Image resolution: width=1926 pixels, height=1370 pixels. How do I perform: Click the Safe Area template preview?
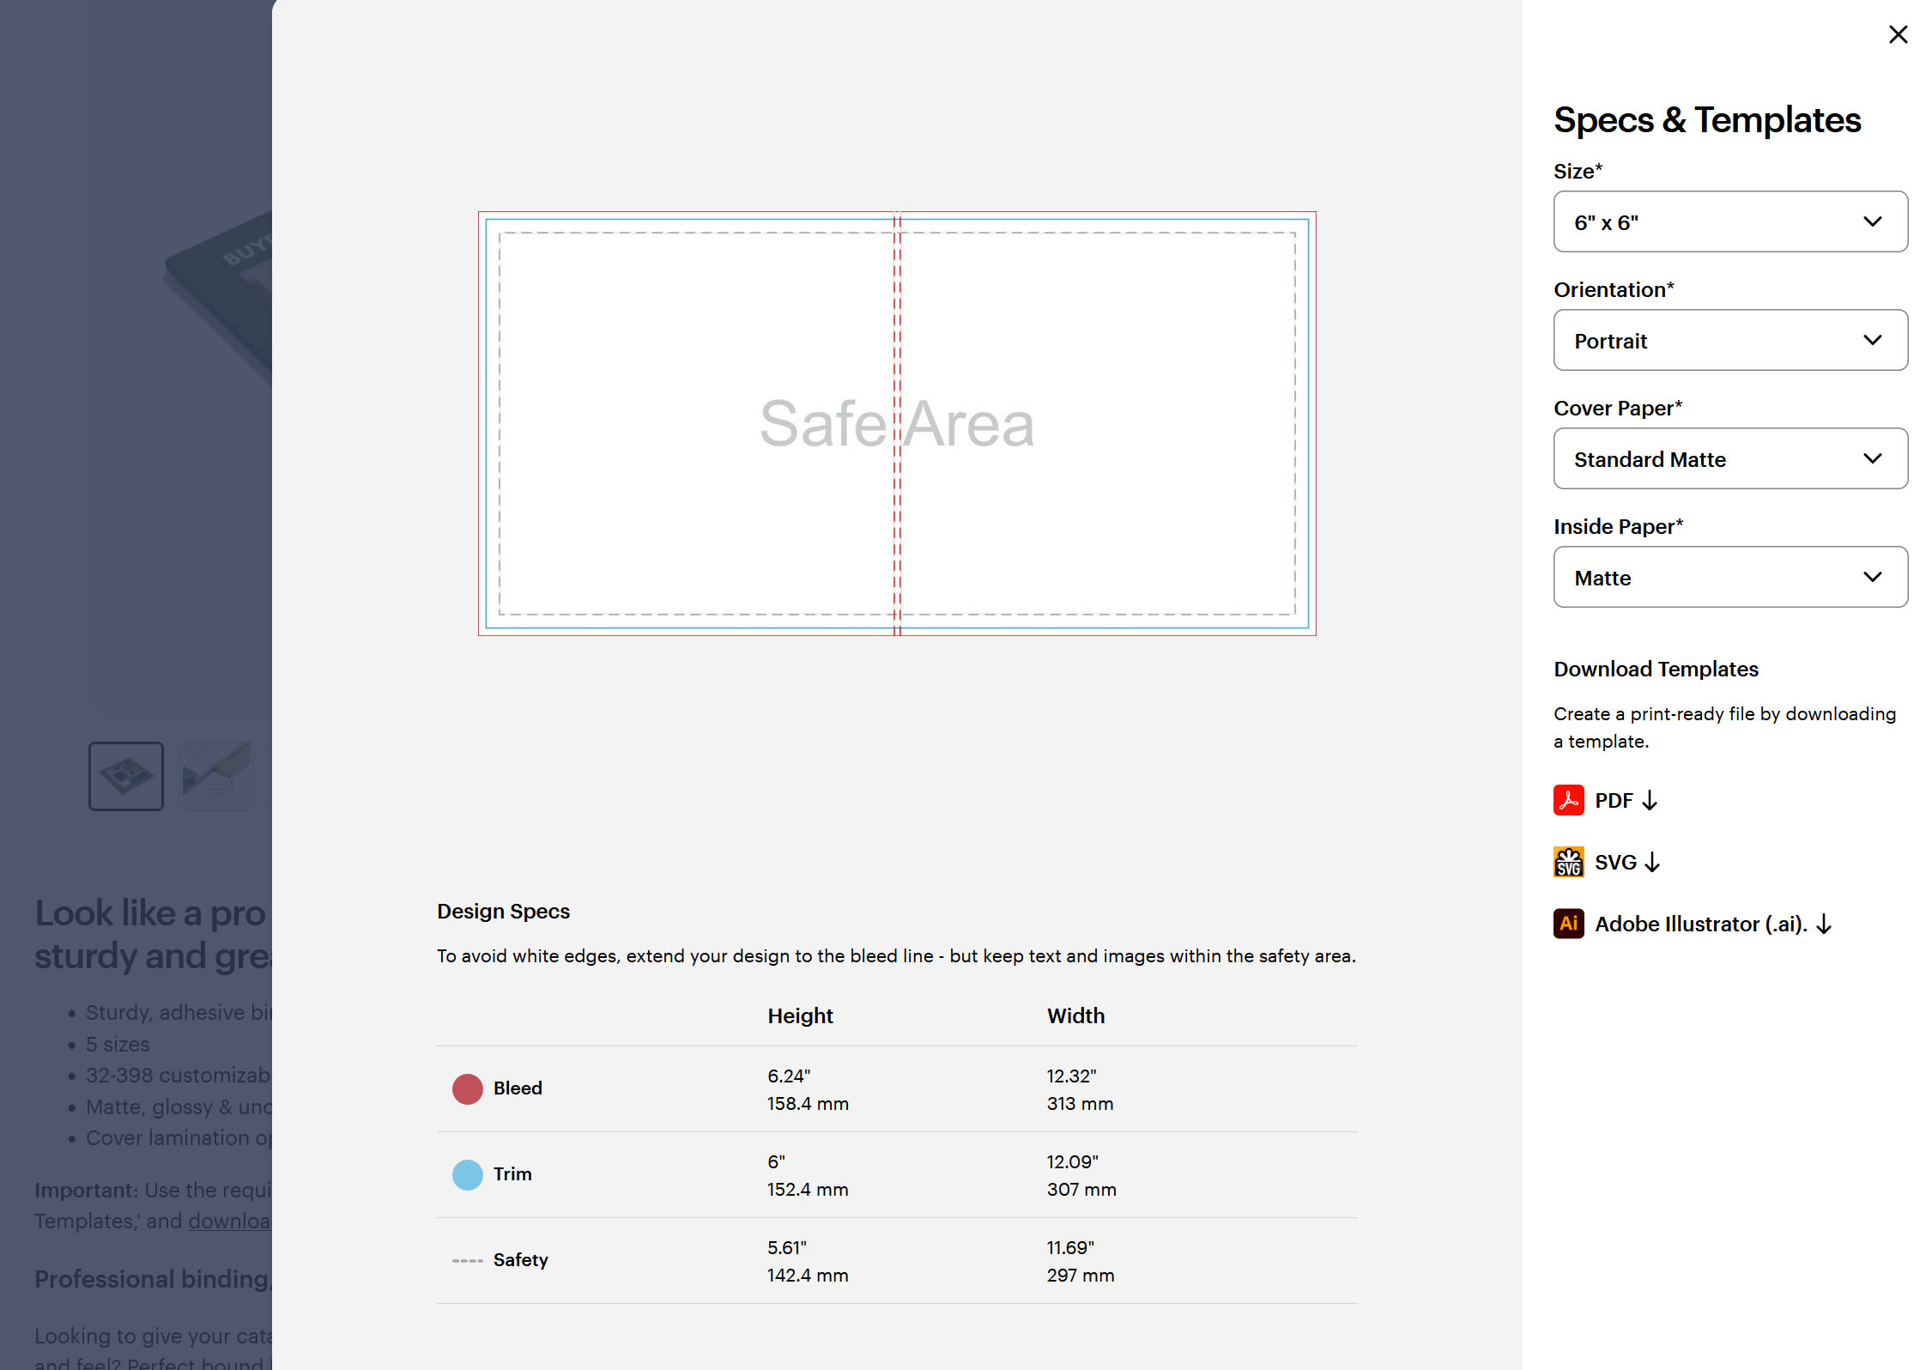point(898,424)
